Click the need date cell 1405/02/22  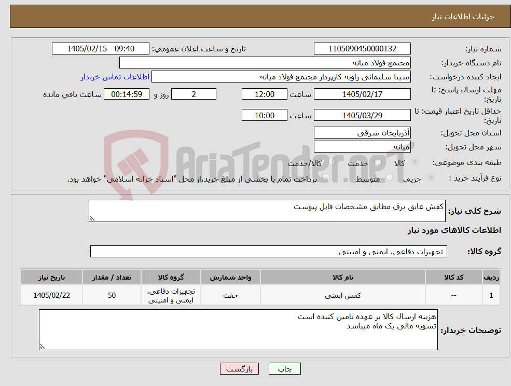(x=51, y=295)
